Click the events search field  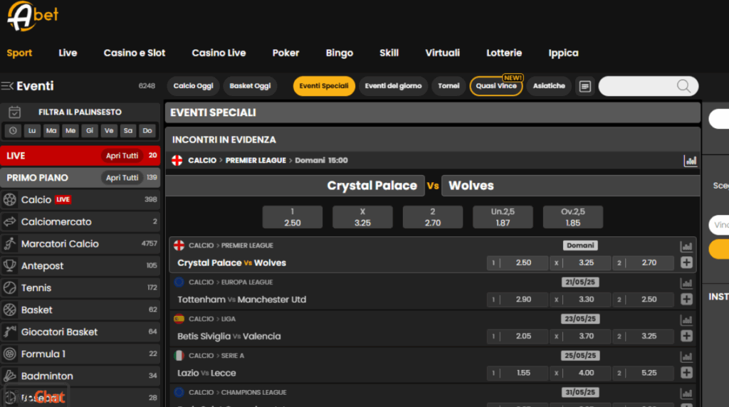point(648,86)
